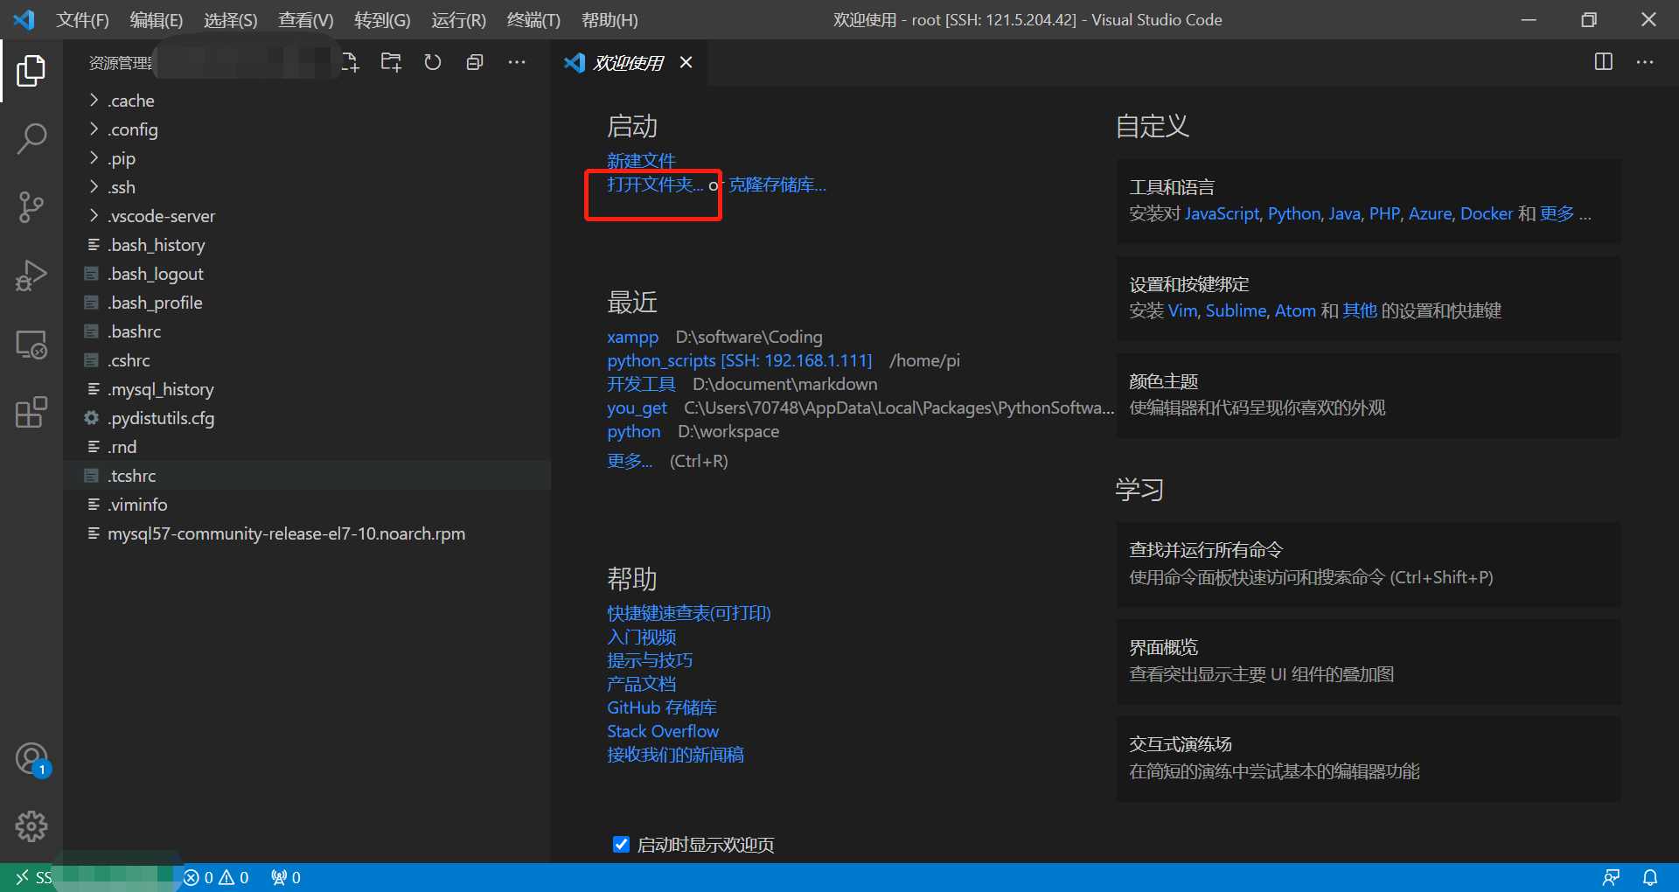Open recent python_scripts SSH link

click(x=739, y=360)
